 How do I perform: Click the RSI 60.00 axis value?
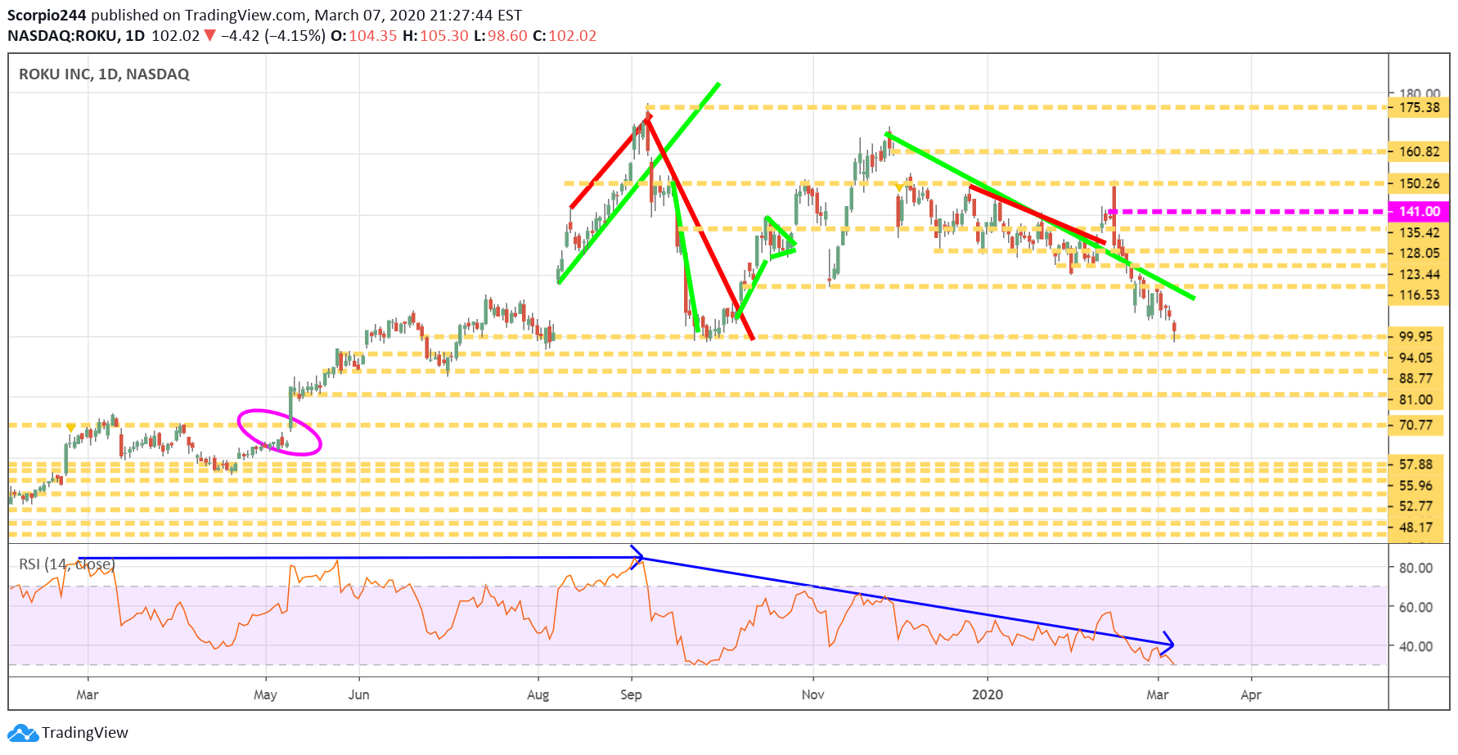(1415, 607)
